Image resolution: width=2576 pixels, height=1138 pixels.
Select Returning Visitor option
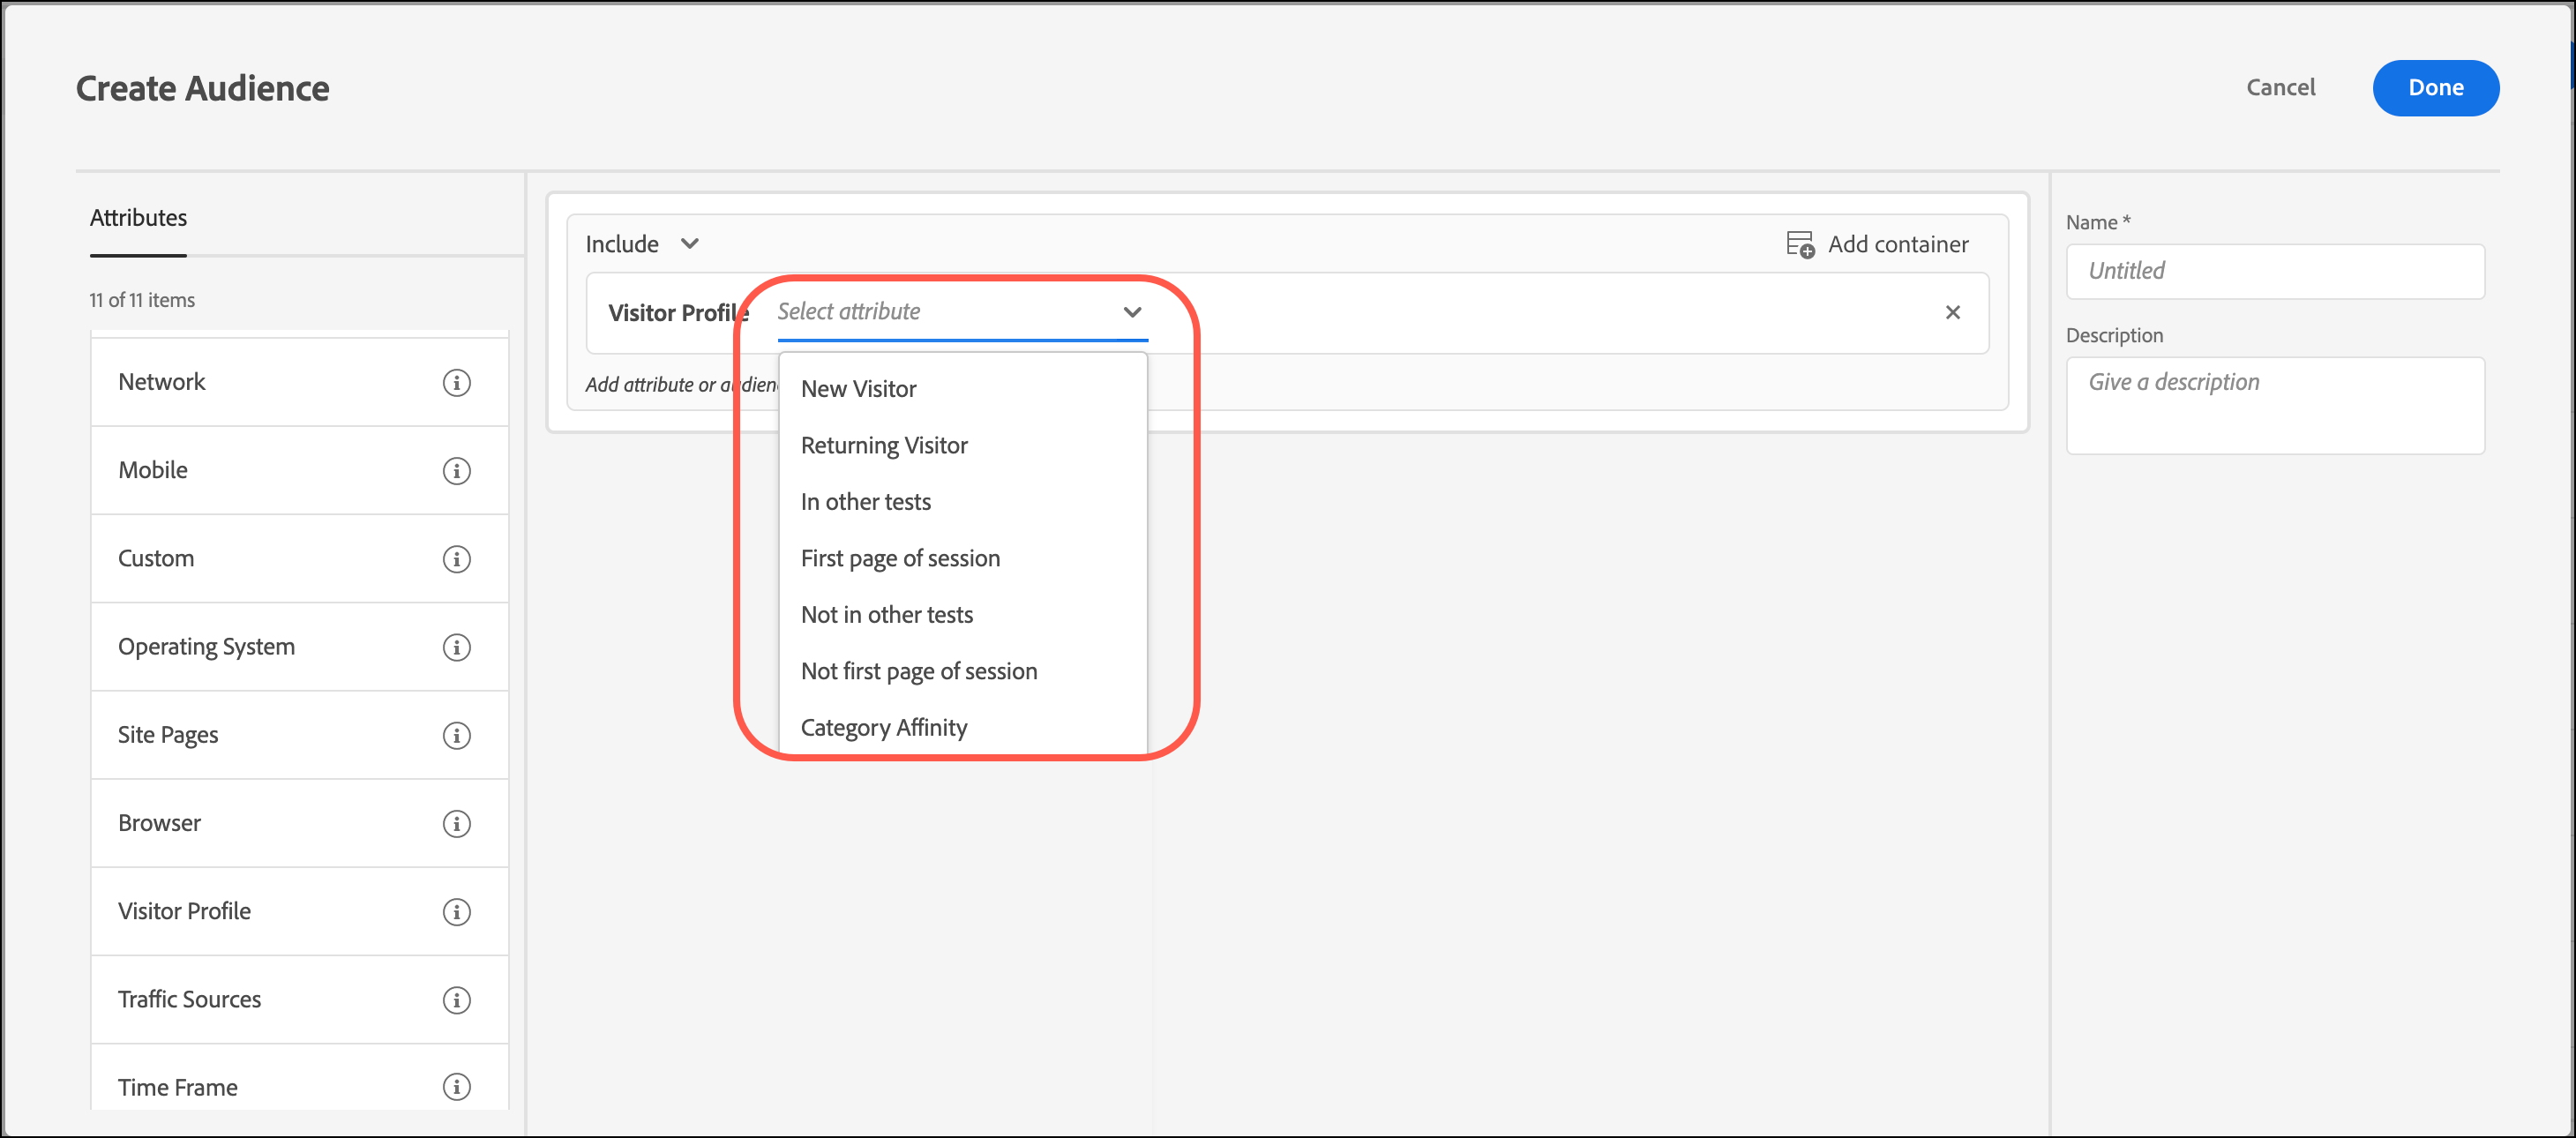(884, 445)
